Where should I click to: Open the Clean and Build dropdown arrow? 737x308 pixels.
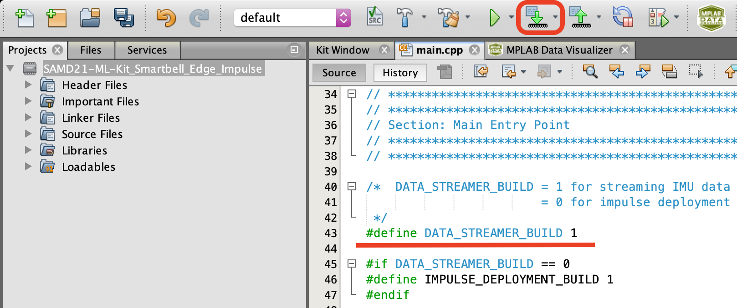pyautogui.click(x=468, y=18)
